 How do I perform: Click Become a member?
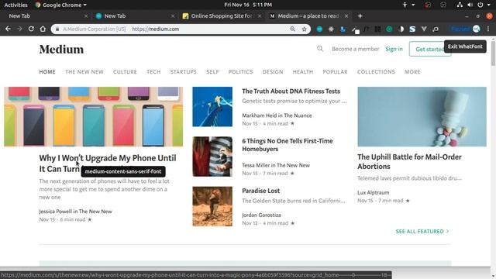click(355, 49)
